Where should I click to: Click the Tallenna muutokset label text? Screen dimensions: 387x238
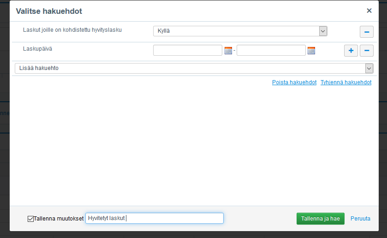click(x=59, y=219)
